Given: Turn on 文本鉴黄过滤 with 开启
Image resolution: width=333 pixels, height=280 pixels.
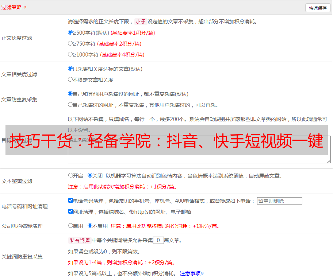Looking at the screenshot, I should click(x=70, y=175).
